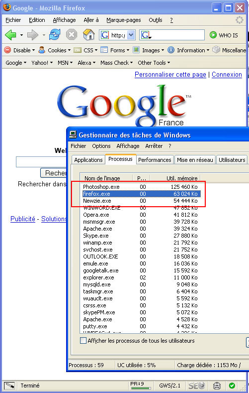Click the Forms toolbar icon
Viewport: 249px width, 393px height.
click(104, 50)
